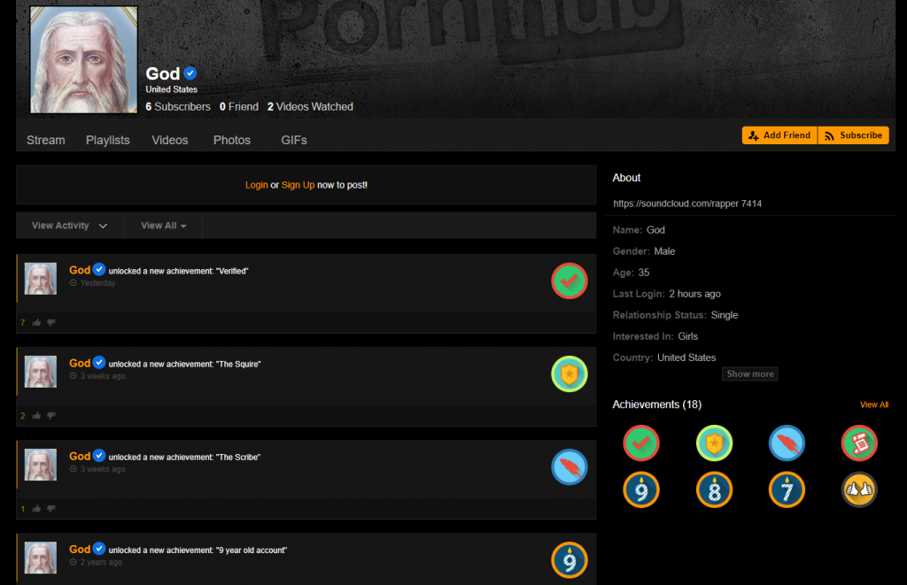Click the God name on the Verified post
The height and width of the screenshot is (585, 907).
click(x=80, y=270)
